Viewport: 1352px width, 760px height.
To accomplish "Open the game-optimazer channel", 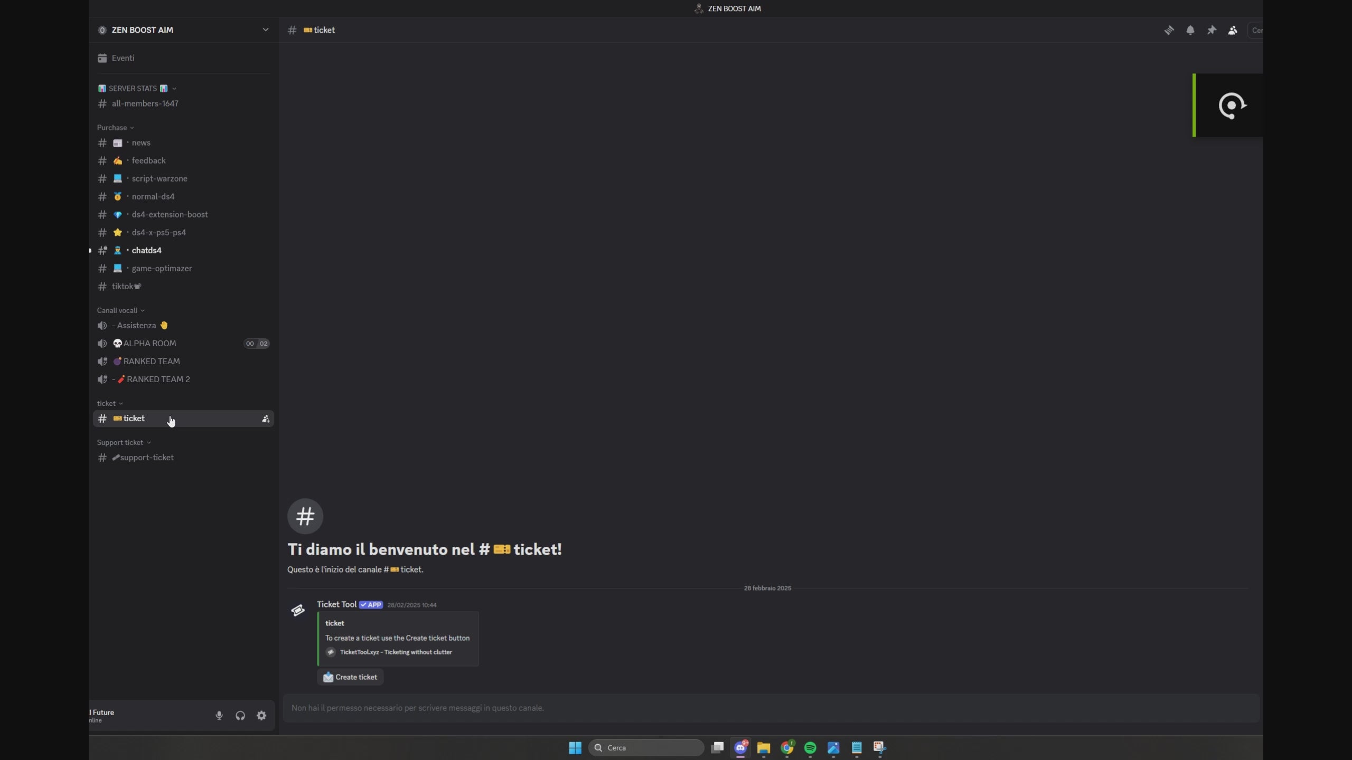I will click(x=183, y=268).
